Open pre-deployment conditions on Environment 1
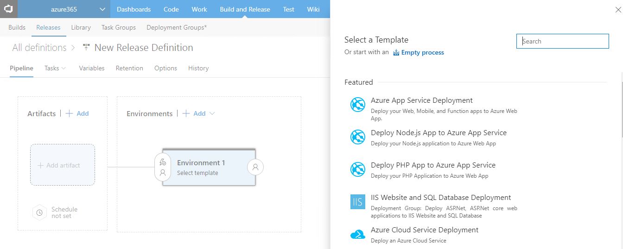Image resolution: width=623 pixels, height=249 pixels. (x=163, y=167)
